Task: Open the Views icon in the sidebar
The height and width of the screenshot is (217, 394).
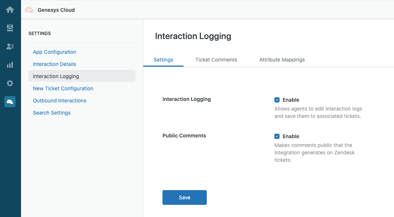Action: pos(10,28)
